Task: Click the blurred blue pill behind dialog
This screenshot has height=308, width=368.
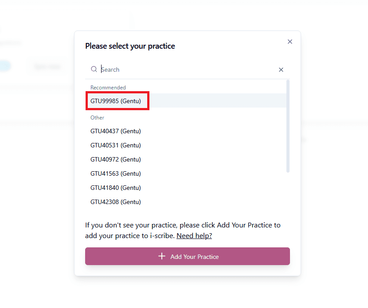Action: click(x=5, y=66)
